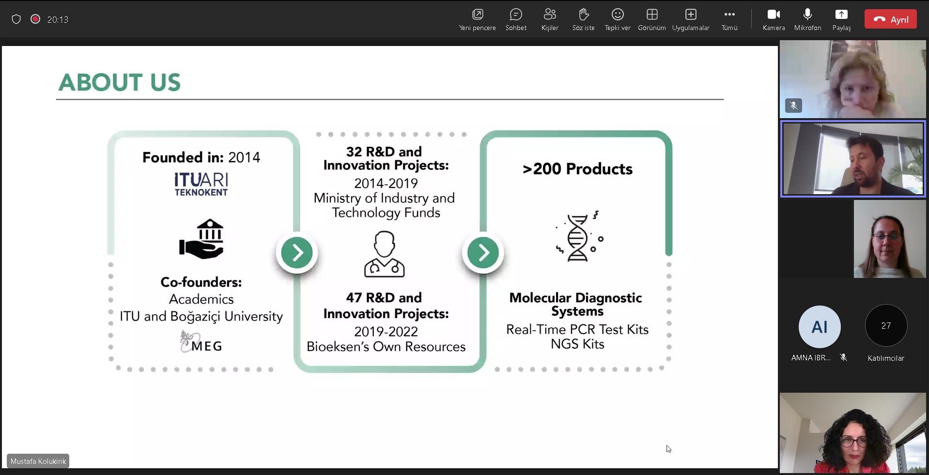Viewport: 929px width, 475px height.
Task: Open Tepki ver reactions menu
Action: (618, 20)
